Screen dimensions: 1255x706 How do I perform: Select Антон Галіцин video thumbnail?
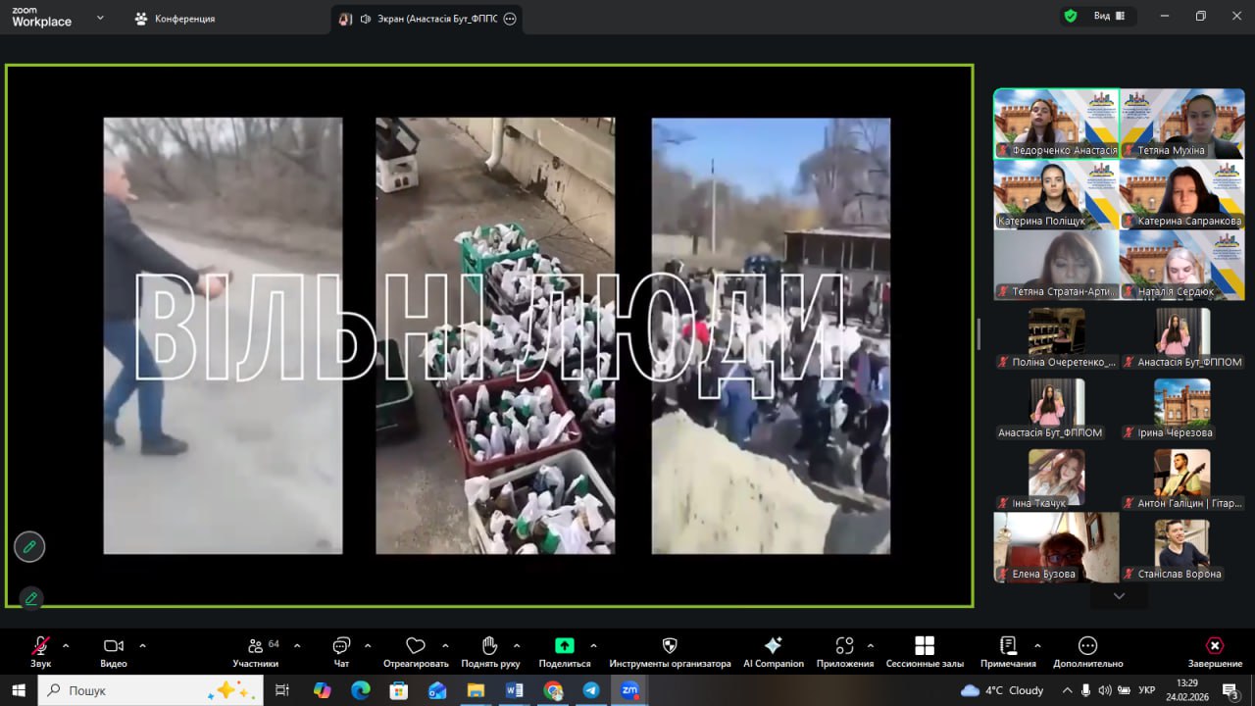click(1181, 479)
